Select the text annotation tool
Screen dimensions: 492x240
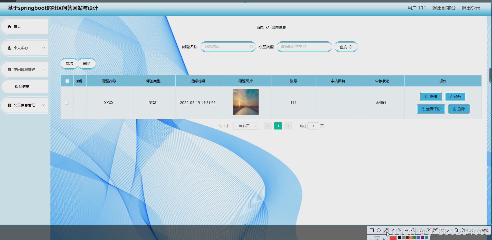pyautogui.click(x=406, y=230)
